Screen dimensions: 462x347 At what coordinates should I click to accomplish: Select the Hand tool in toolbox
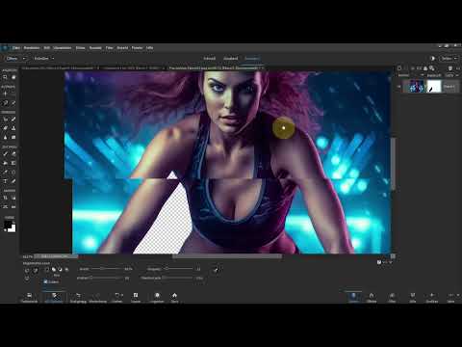13,77
